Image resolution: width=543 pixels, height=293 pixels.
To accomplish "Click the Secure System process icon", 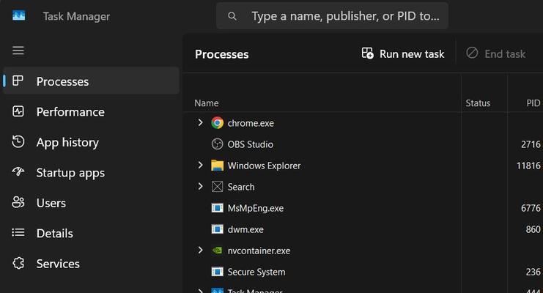I will [x=217, y=272].
